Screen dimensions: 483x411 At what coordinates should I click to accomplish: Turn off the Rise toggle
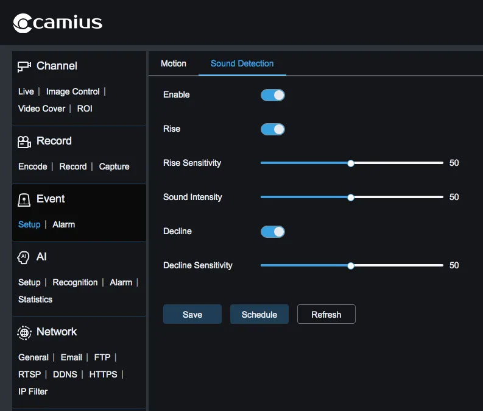pos(272,129)
